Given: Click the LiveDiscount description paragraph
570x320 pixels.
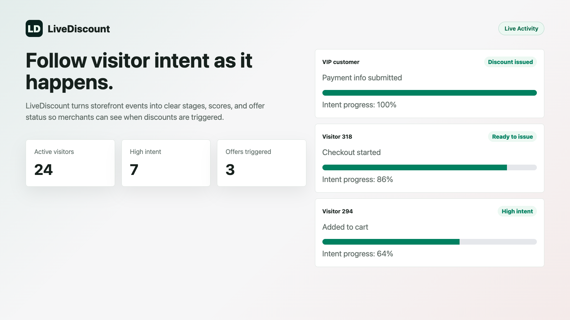Looking at the screenshot, I should click(x=145, y=111).
